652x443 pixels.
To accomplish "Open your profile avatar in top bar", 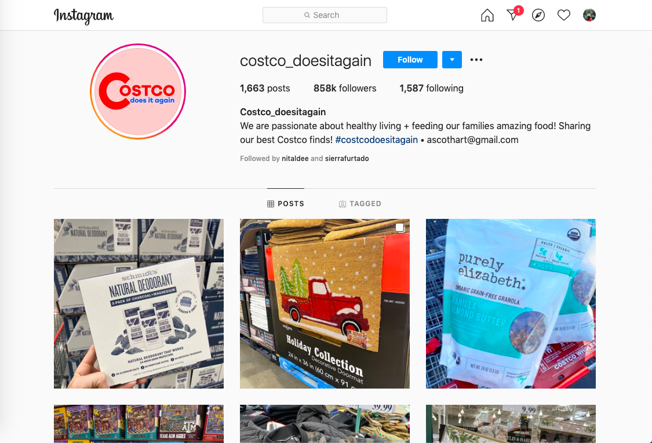I will (589, 16).
